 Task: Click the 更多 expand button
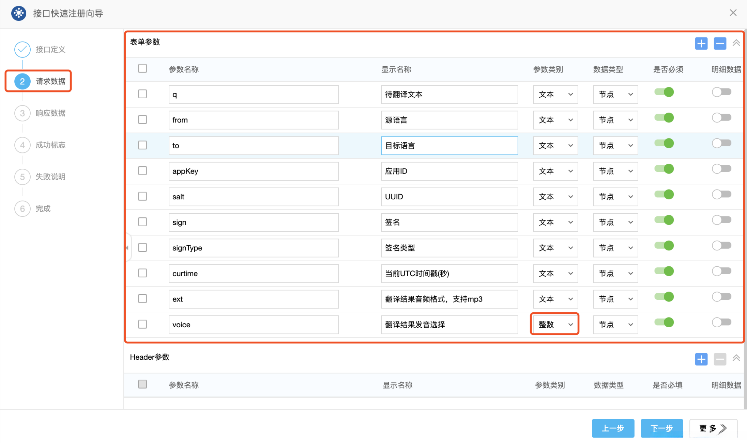point(713,428)
